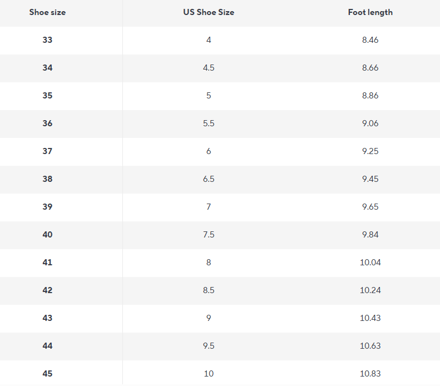This screenshot has width=440, height=386.
Task: Click shoe size 39 in first column
Action: 47,207
